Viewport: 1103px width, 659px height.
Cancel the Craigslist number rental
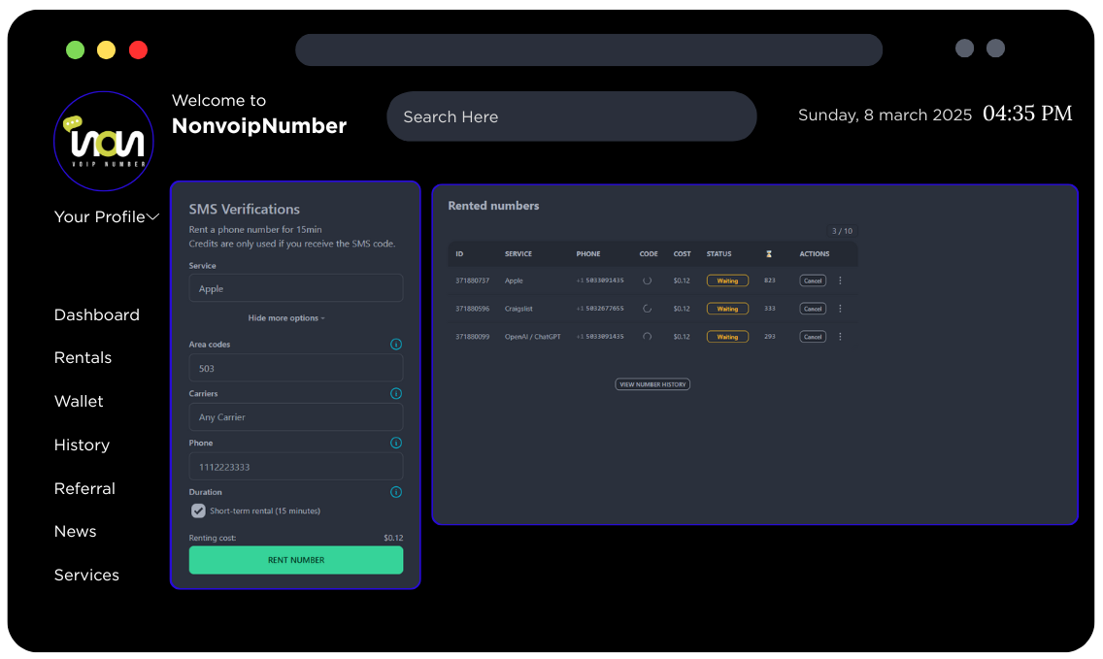tap(813, 309)
